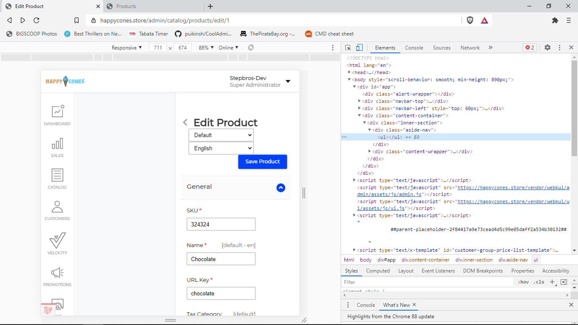Click div.content-container in breadcrumb bar
578x325 pixels.
point(426,260)
